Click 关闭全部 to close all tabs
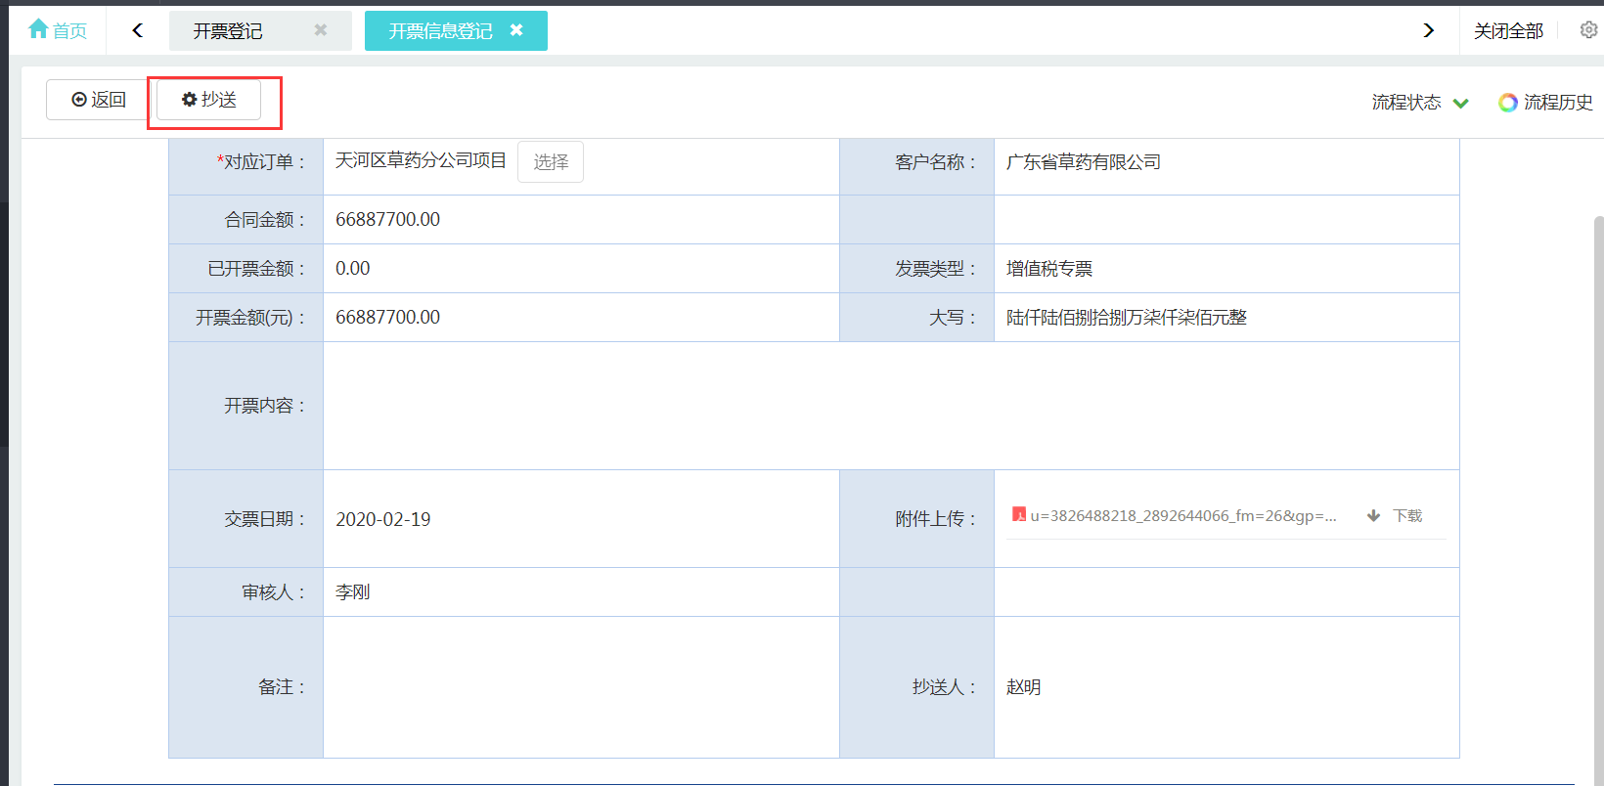Viewport: 1604px width, 786px height. (1507, 31)
